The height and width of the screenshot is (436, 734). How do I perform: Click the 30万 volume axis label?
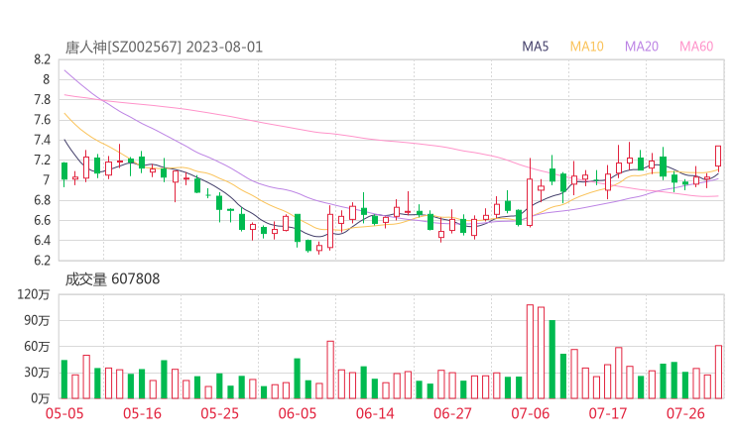coord(37,373)
